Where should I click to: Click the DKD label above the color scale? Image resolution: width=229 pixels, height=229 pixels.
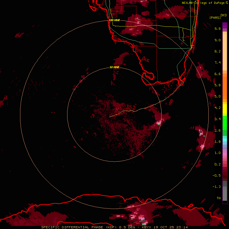[224, 15]
